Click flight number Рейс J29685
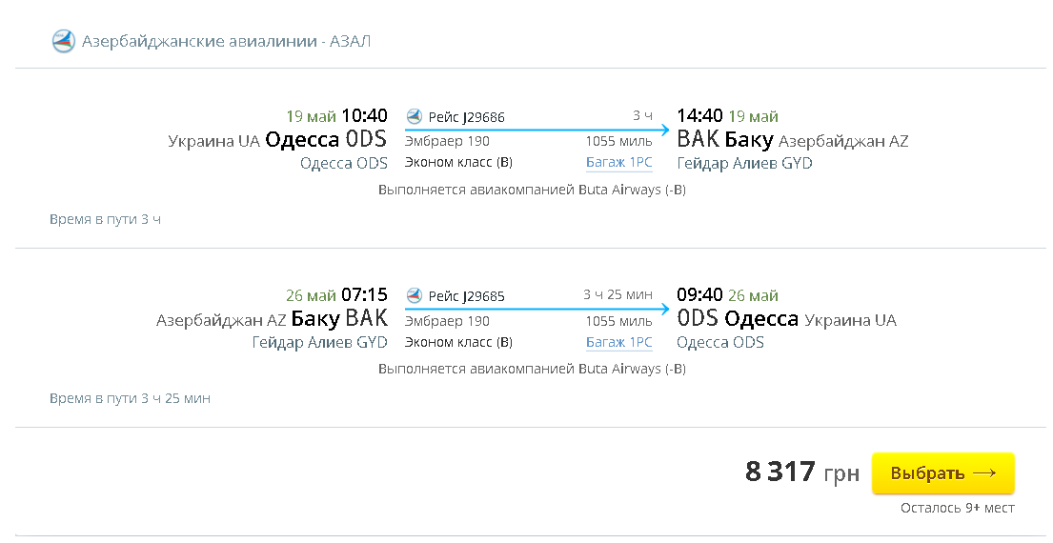Screen dimensions: 1053x543 pos(466,296)
